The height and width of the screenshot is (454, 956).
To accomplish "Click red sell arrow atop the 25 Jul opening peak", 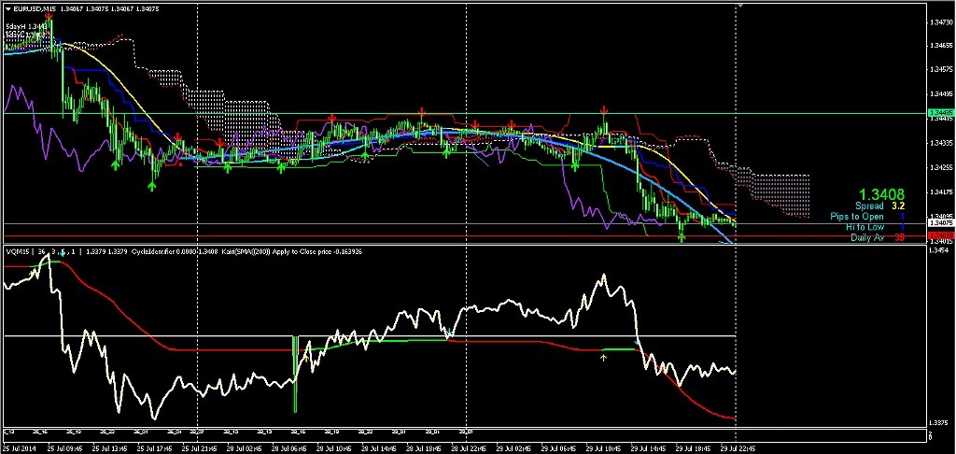I will (x=49, y=16).
